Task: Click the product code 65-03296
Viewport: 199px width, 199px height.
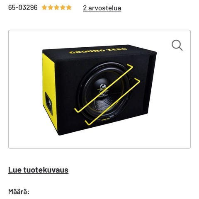Action: click(x=23, y=7)
